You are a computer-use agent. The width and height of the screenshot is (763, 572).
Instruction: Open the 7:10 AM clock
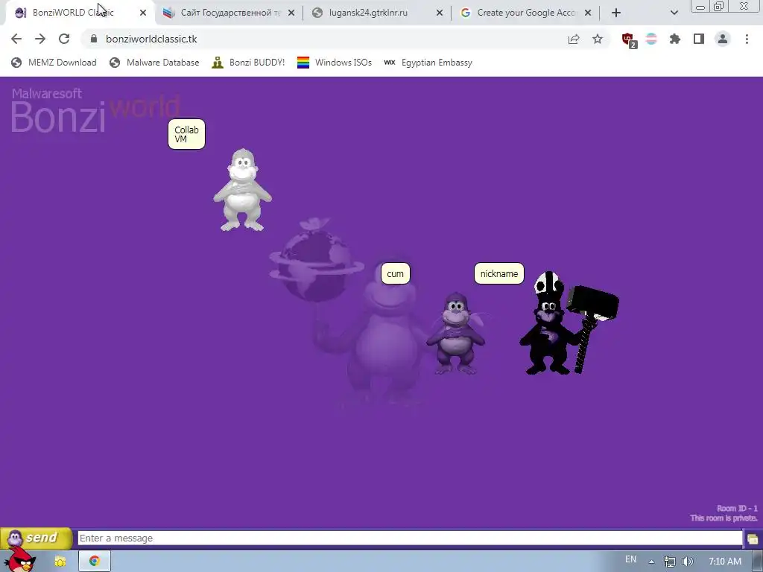point(725,562)
